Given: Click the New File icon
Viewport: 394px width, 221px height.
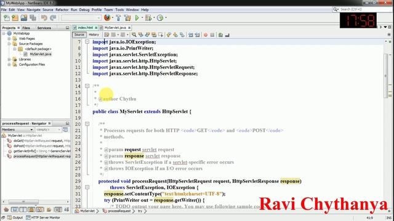Looking at the screenshot, I should 7,18.
